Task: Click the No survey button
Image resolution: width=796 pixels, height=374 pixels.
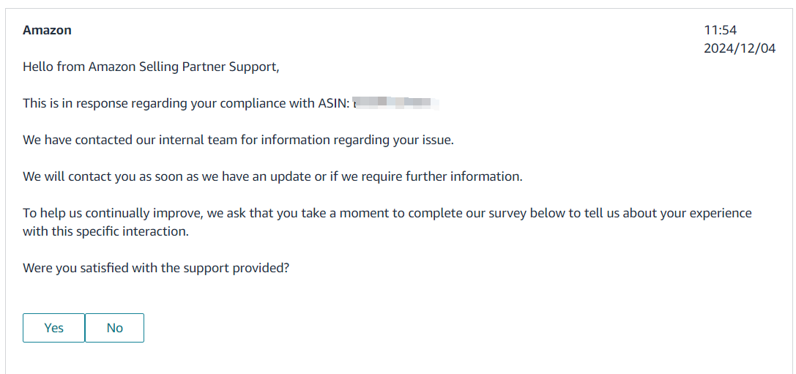Action: 114,328
